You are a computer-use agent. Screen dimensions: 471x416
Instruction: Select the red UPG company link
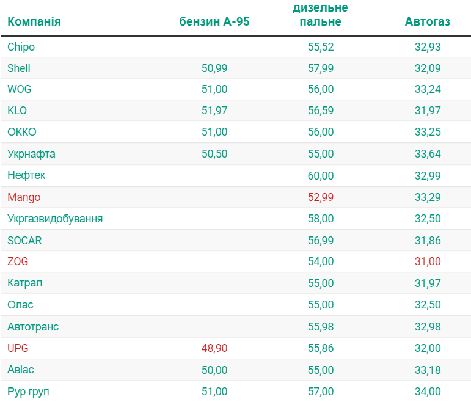[18, 348]
